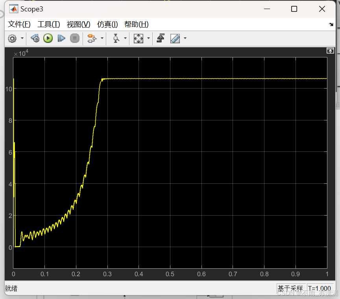Viewport: 340px width, 299px height.
Task: Click the greyed stop simulation button
Action: click(x=75, y=39)
